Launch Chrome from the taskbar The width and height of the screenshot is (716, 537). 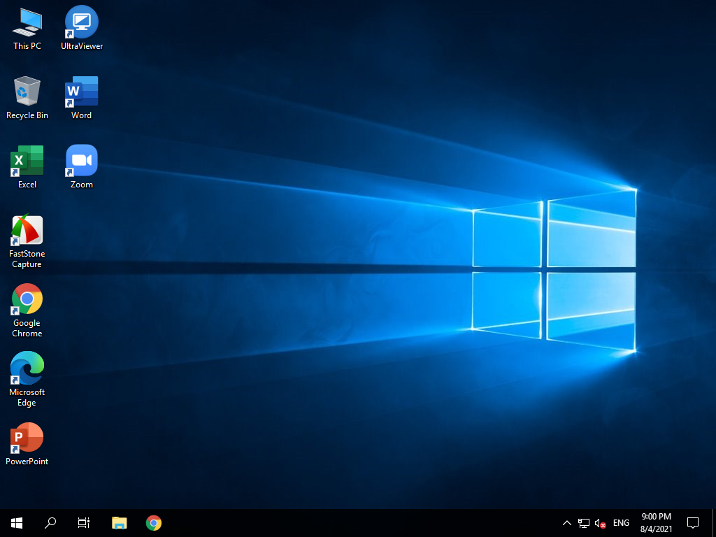point(154,522)
